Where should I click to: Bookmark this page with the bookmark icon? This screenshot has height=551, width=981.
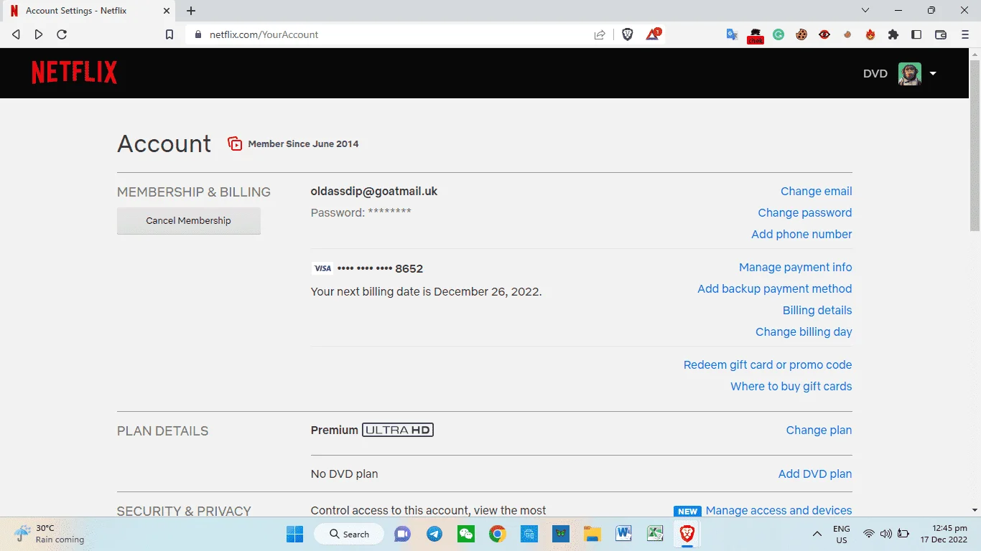169,34
